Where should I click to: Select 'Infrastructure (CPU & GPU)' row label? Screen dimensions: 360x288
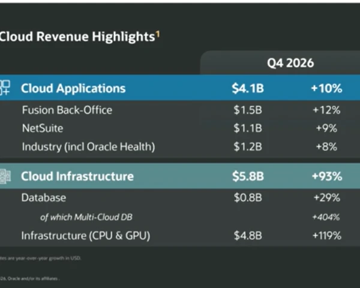tap(86, 236)
